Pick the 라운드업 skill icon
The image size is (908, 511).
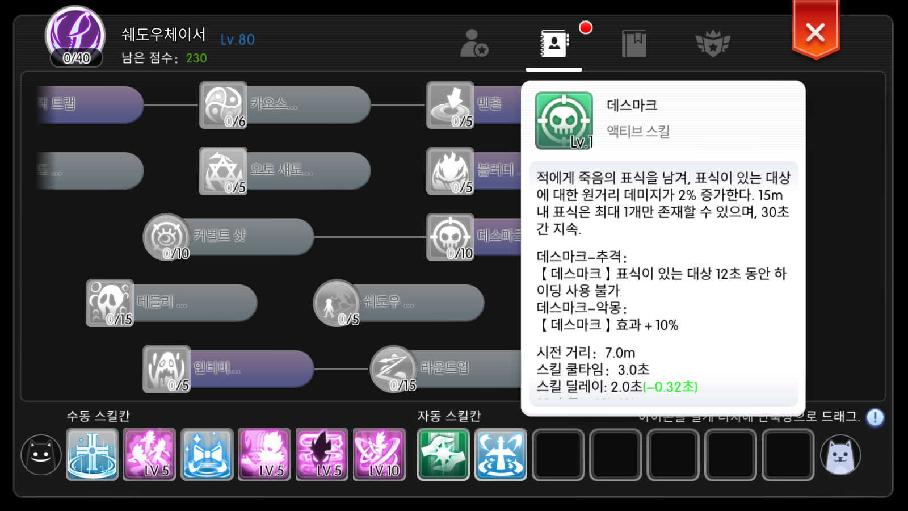pos(393,368)
